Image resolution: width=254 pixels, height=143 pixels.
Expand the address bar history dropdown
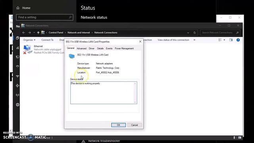[188, 33]
